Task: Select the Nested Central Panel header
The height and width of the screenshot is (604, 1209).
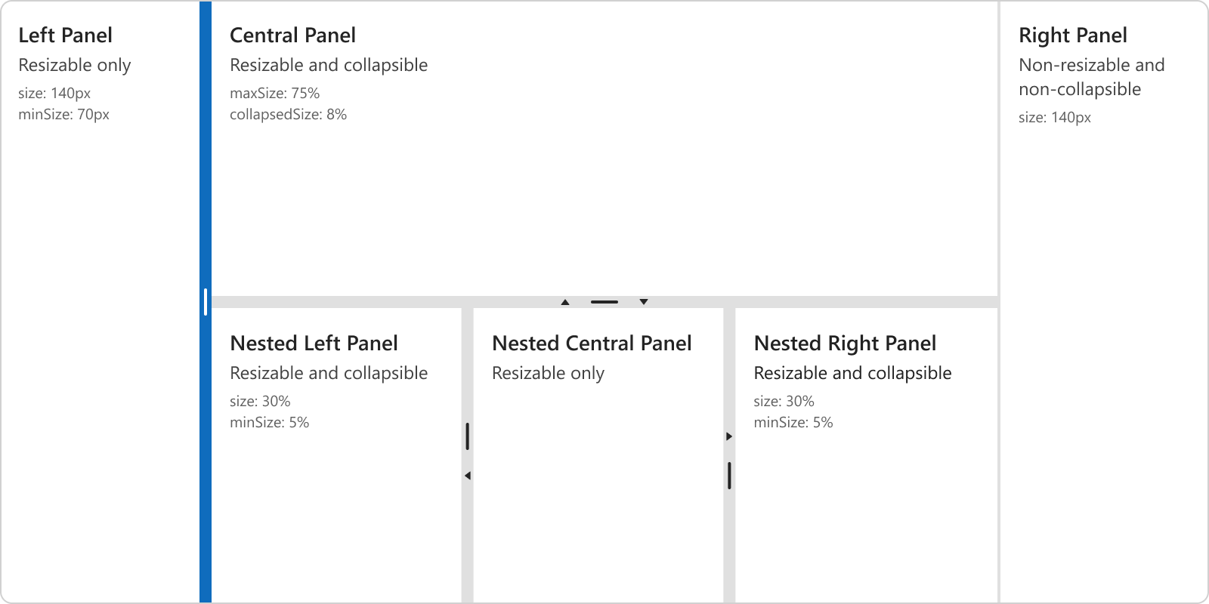Action: coord(591,343)
